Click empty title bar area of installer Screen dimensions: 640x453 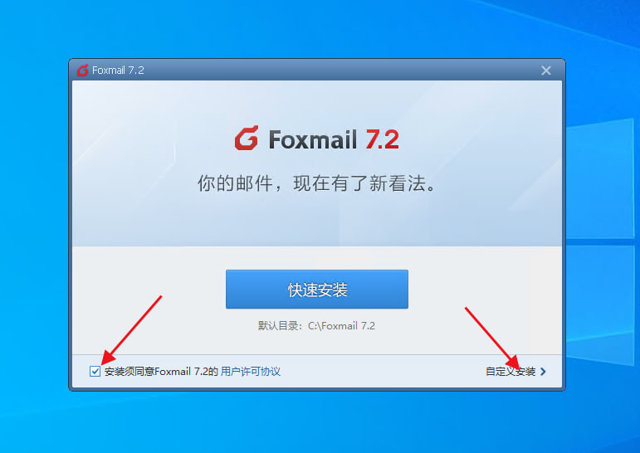[339, 71]
